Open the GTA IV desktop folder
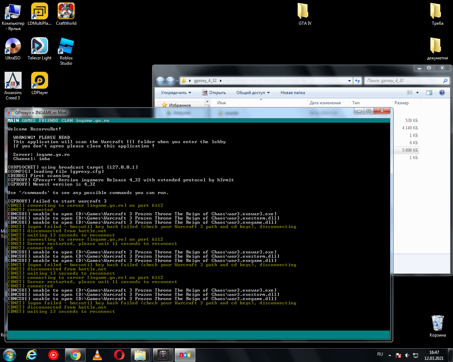This screenshot has width=453, height=362. [x=304, y=12]
